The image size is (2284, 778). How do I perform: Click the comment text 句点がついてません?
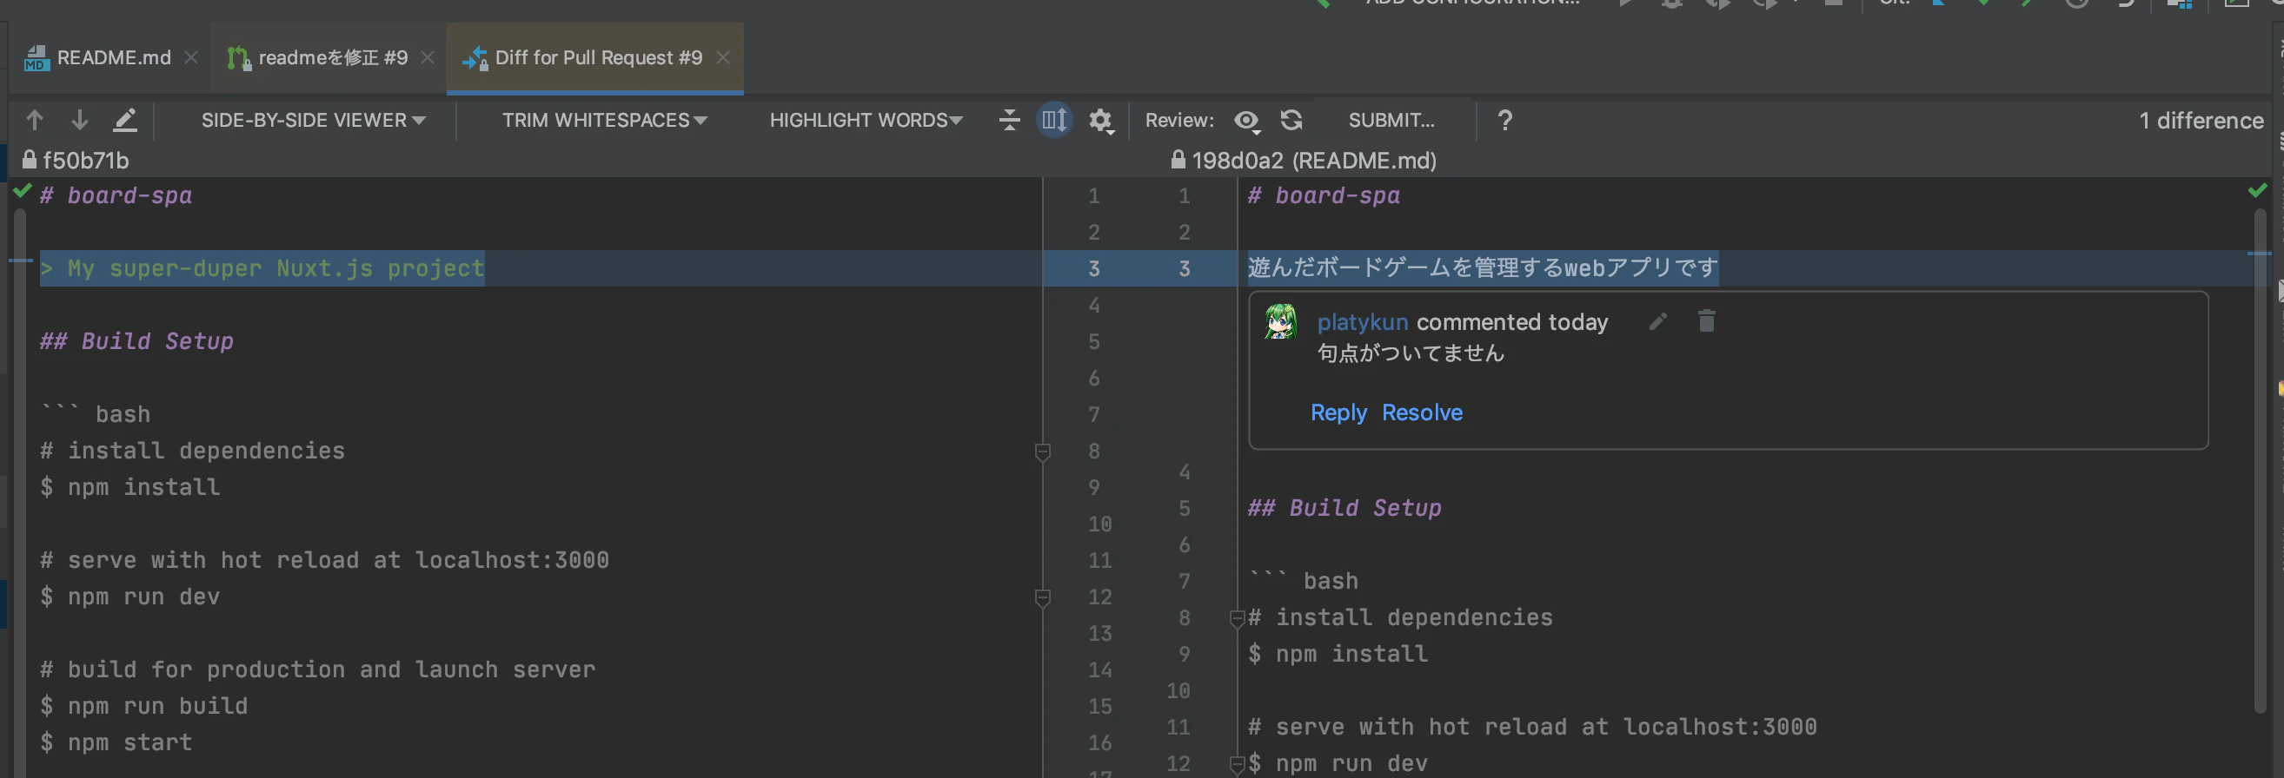pyautogui.click(x=1411, y=353)
